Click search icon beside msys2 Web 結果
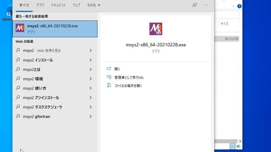271x152 pixels. (x=18, y=50)
